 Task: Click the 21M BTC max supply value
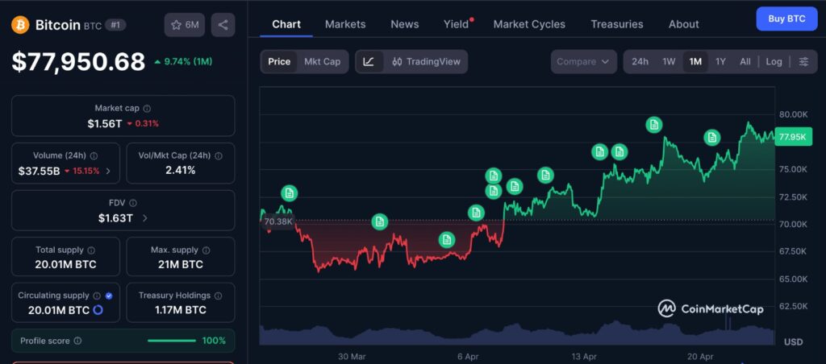coord(181,265)
